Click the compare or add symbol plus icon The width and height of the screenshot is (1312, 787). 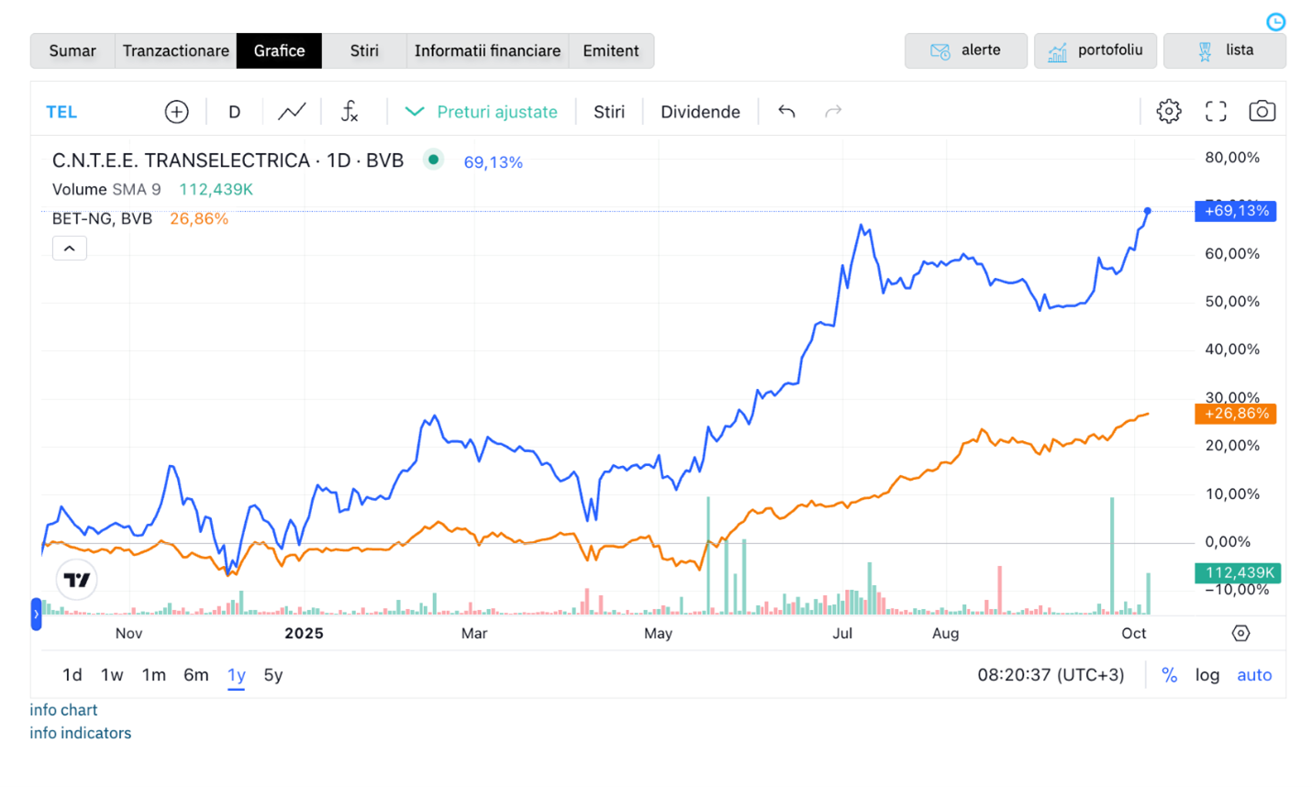tap(176, 112)
